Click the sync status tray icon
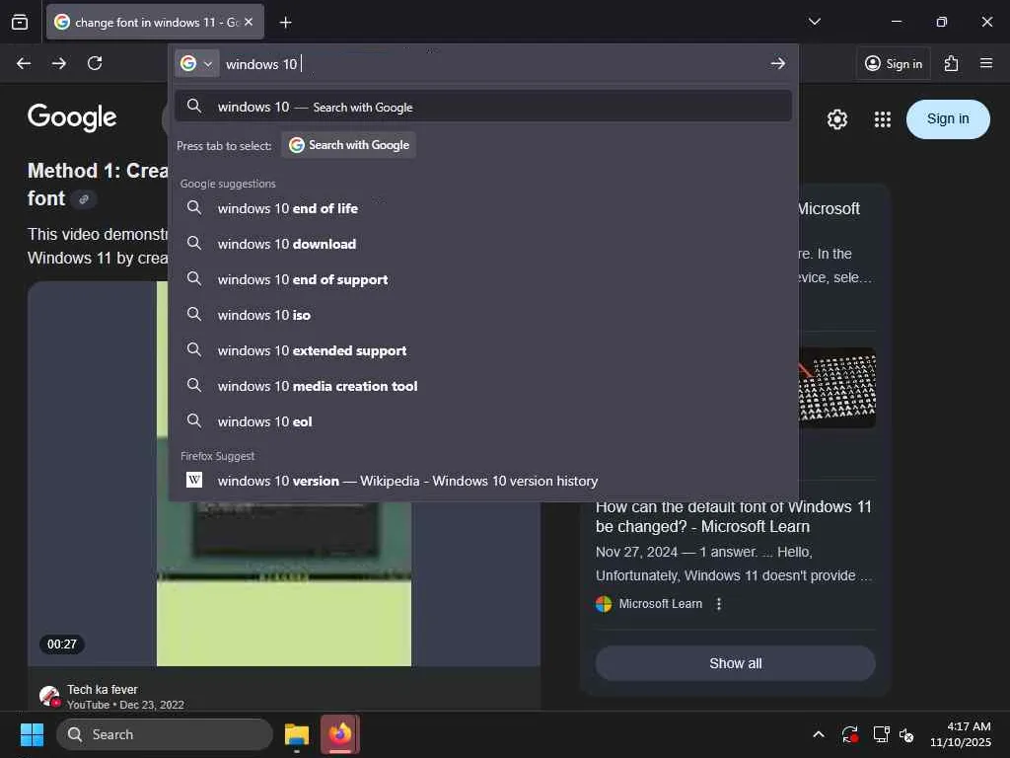1010x758 pixels. (x=849, y=734)
